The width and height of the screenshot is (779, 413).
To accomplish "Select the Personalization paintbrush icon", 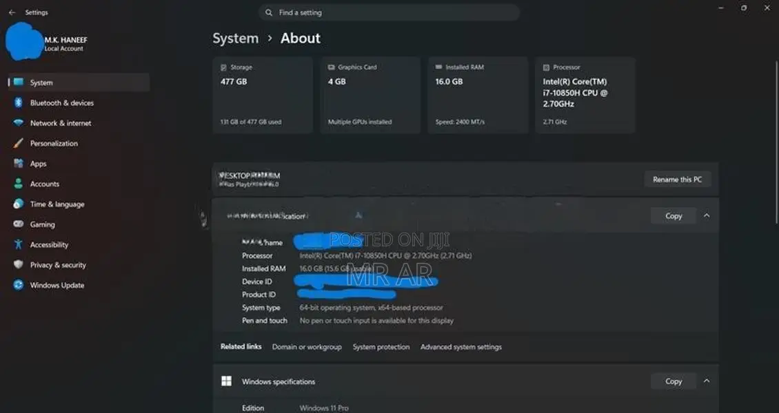I will [x=19, y=143].
